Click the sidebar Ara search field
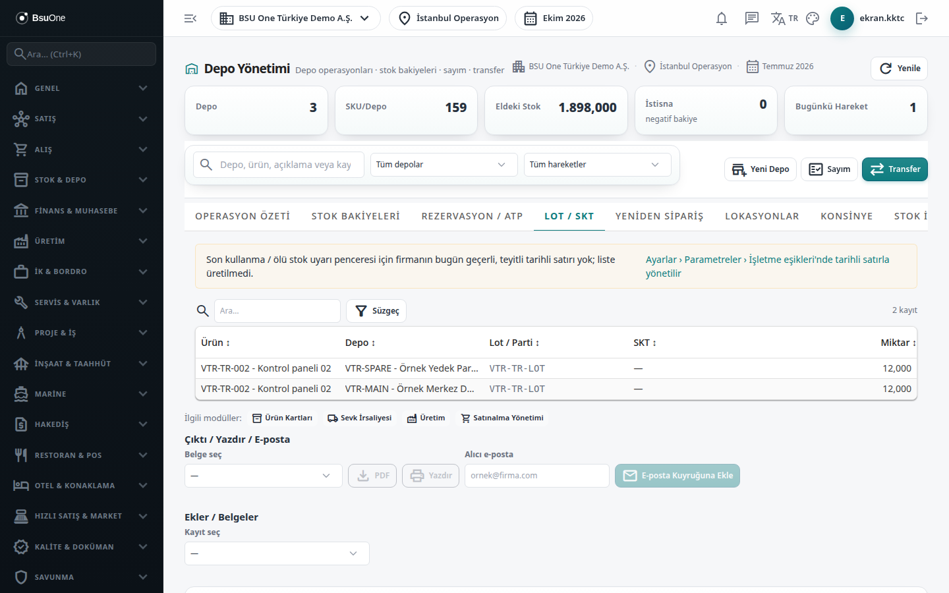Viewport: 949px width, 593px height. coord(82,54)
